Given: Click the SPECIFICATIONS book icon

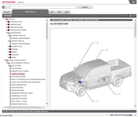Looking at the screenshot, I should coord(8,27).
